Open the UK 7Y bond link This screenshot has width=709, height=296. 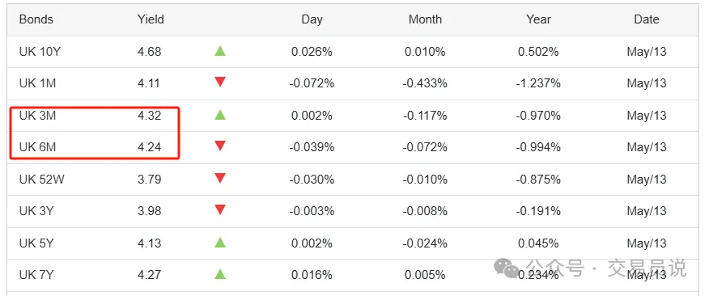click(36, 275)
